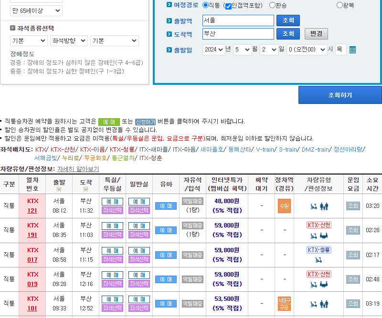Click the 도착역 input field with 부산
Image resolution: width=382 pixels, height=318 pixels.
tap(238, 34)
